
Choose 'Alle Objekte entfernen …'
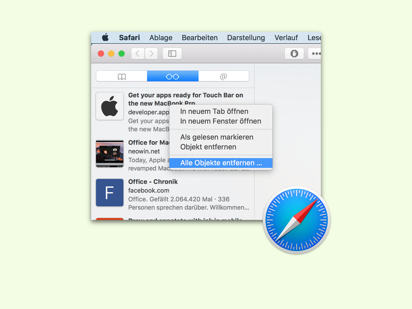click(x=221, y=163)
